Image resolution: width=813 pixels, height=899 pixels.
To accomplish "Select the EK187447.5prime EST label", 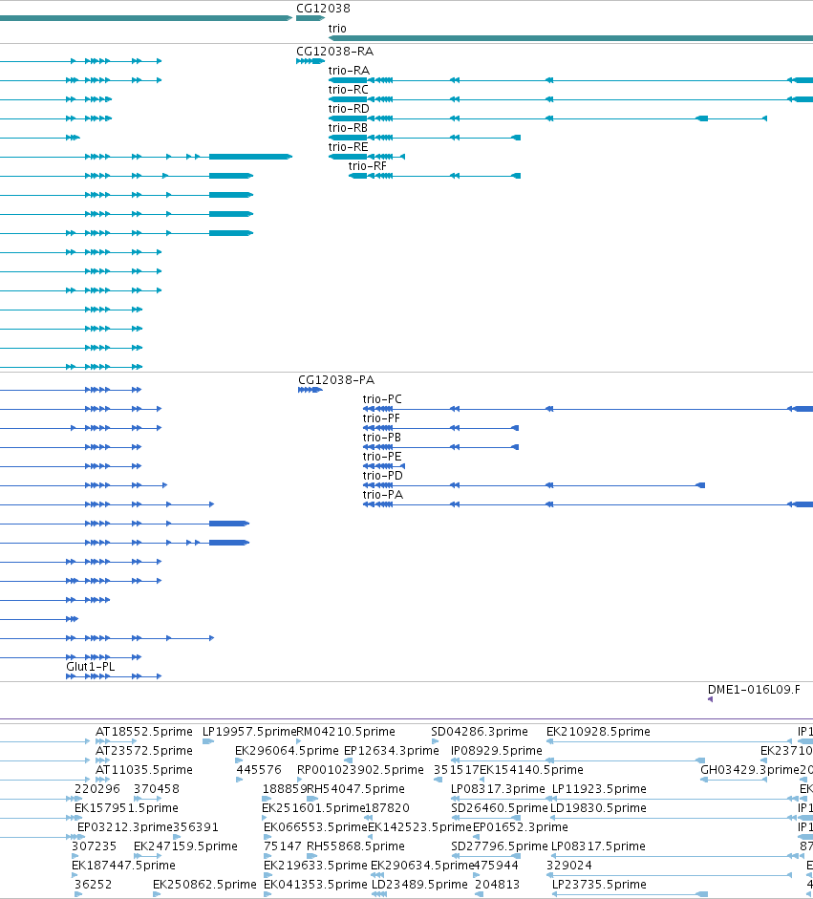I will pos(124,866).
